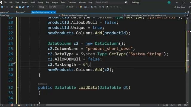Open the Edit menu
Screen dimensions: 191x107
coord(11,2)
